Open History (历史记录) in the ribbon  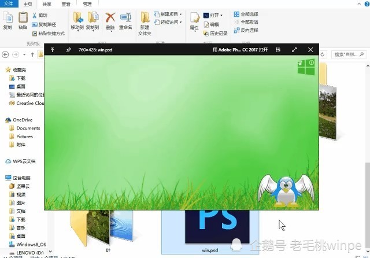(x=215, y=34)
